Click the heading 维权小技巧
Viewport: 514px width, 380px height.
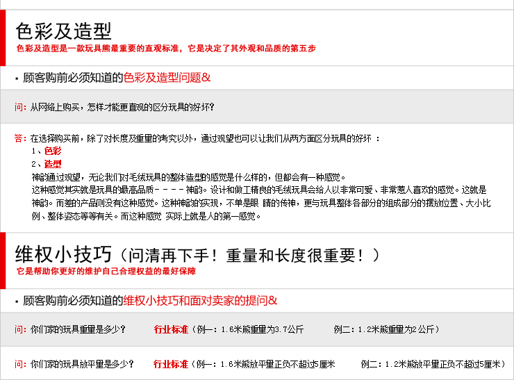pos(64,254)
